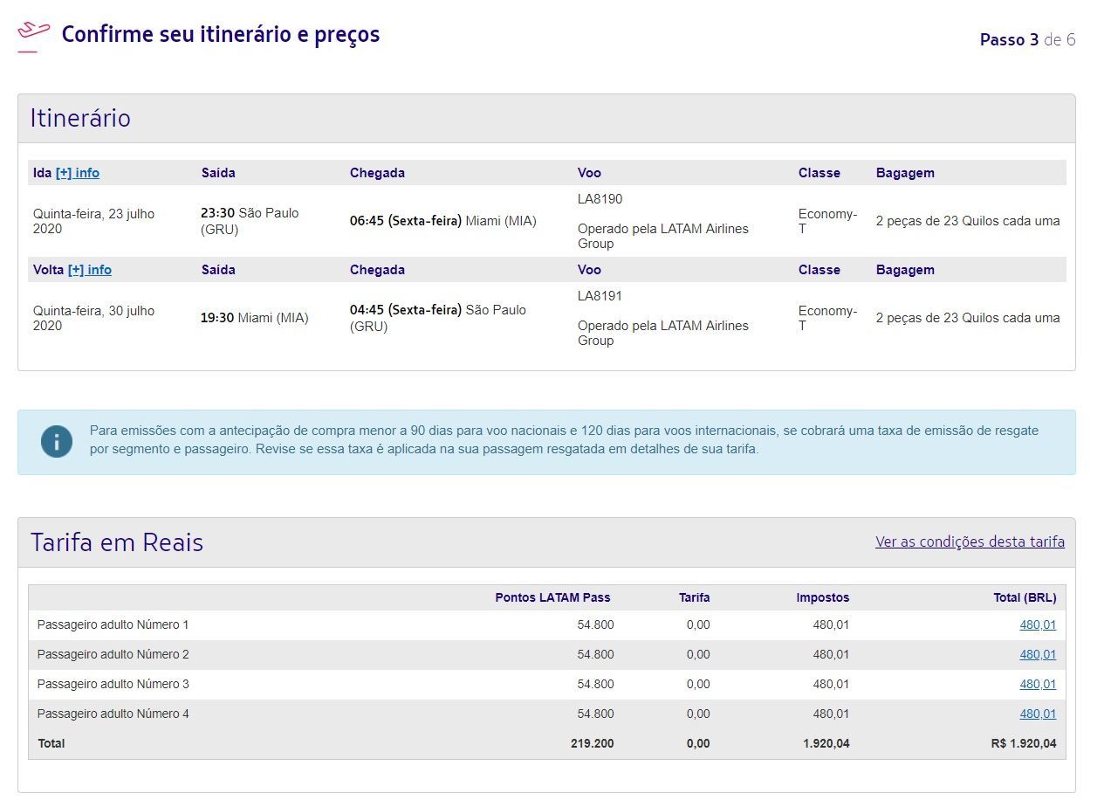The image size is (1111, 807).
Task: Expand Ida [+] info details
Action: click(x=78, y=173)
